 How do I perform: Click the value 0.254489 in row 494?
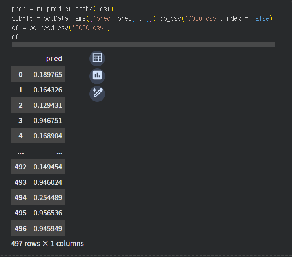(x=47, y=198)
